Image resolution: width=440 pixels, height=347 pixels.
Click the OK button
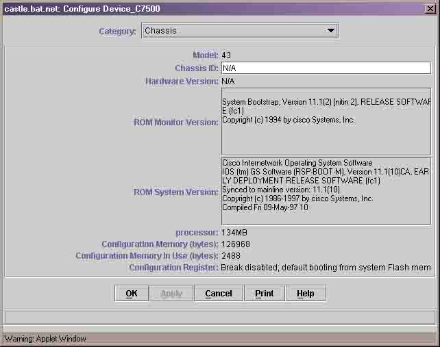[132, 293]
